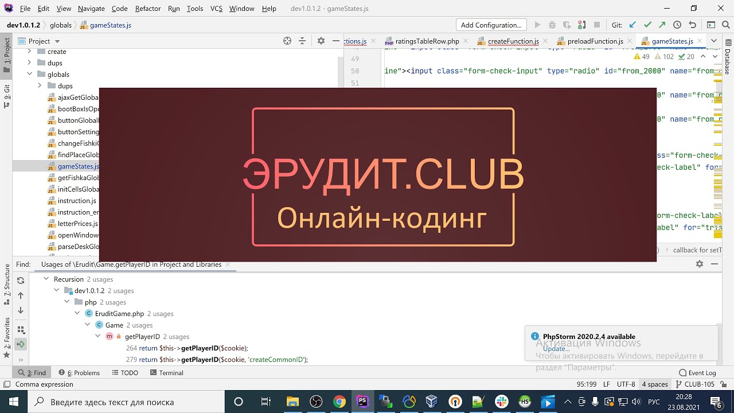Viewport: 734px width, 413px height.
Task: Click the UTF-8 encoding selector
Action: 626,384
